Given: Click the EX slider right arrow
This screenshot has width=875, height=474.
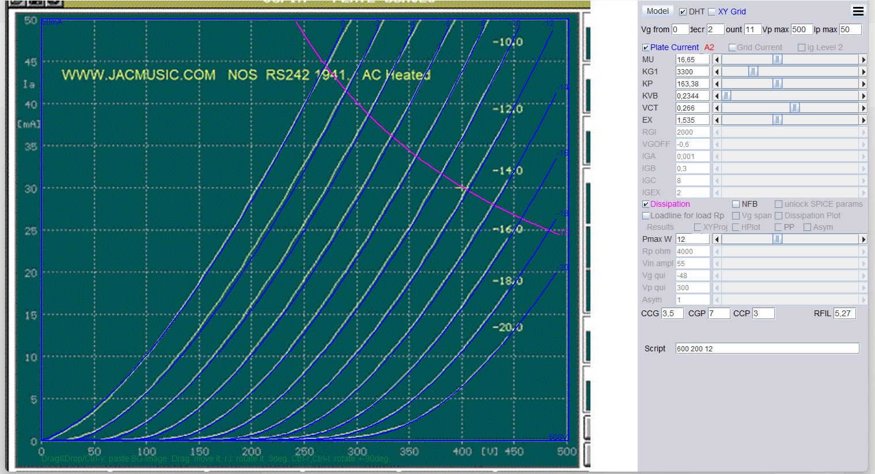Looking at the screenshot, I should coord(863,120).
